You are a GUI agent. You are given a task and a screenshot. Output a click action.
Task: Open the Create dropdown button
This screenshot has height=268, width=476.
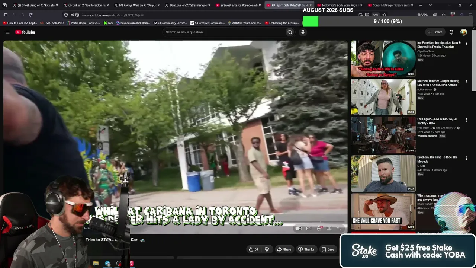435,32
